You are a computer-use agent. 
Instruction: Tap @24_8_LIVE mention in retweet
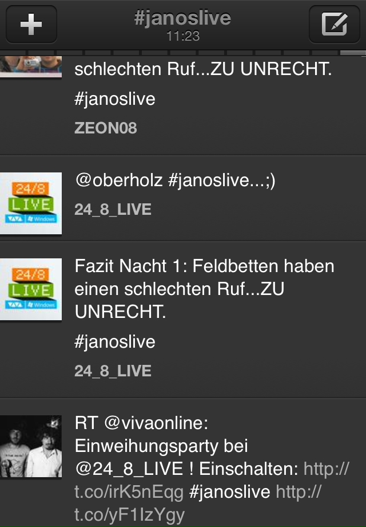click(x=129, y=469)
